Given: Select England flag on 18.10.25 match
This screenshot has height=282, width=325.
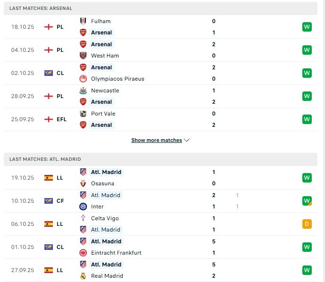Looking at the screenshot, I should [x=48, y=27].
